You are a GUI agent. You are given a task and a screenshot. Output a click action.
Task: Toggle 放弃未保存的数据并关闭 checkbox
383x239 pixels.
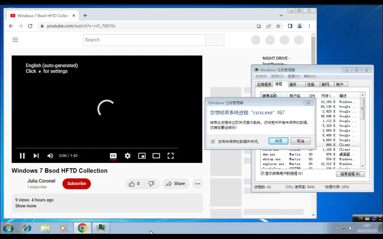coord(213,142)
